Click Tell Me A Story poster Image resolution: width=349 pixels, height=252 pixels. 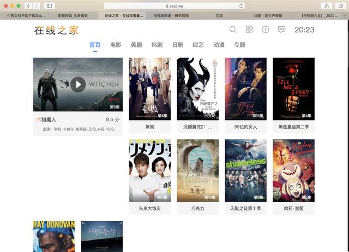(293, 89)
